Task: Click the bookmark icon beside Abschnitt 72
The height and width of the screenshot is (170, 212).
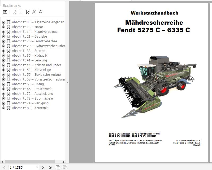Action: (x=8, y=94)
